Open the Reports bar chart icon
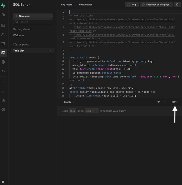Screen dimensions: 182x185 tap(3, 91)
